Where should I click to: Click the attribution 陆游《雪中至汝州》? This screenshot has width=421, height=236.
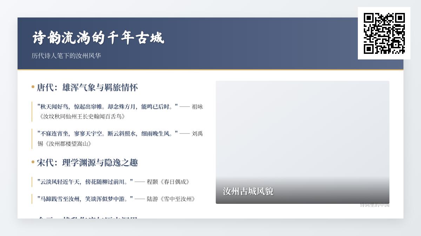pos(171,199)
